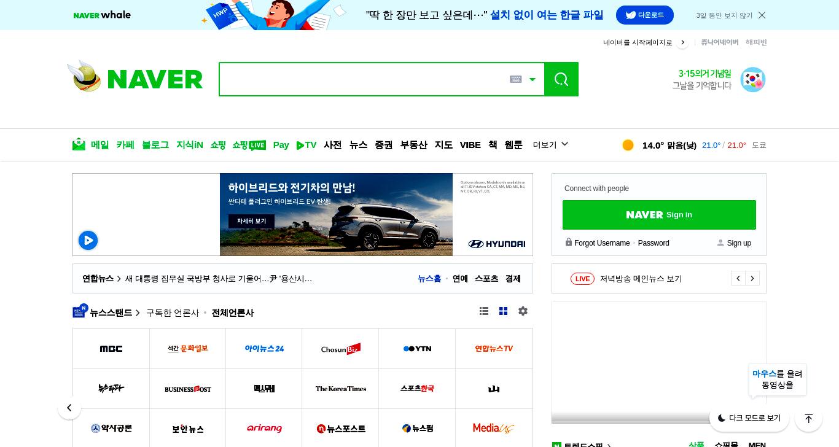839x447 pixels.
Task: Toggle 다크 모드로 보기 dark mode
Action: click(749, 418)
